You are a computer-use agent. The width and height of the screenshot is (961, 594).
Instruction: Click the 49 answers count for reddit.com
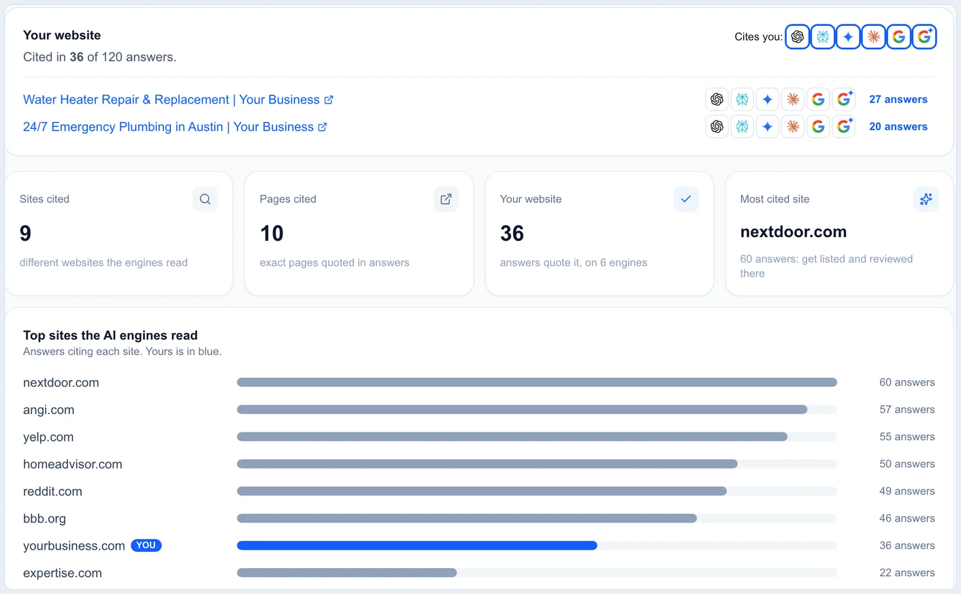click(x=907, y=491)
